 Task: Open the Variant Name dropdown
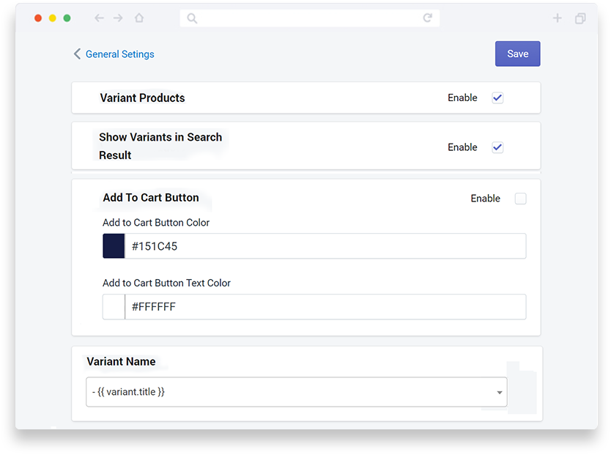[297, 392]
